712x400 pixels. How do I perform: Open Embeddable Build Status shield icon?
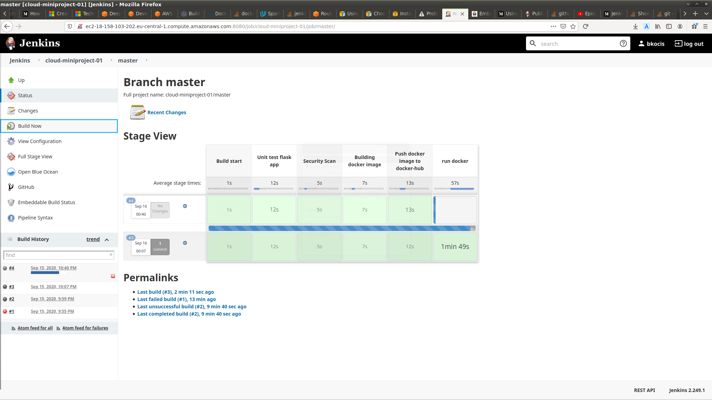(x=11, y=202)
